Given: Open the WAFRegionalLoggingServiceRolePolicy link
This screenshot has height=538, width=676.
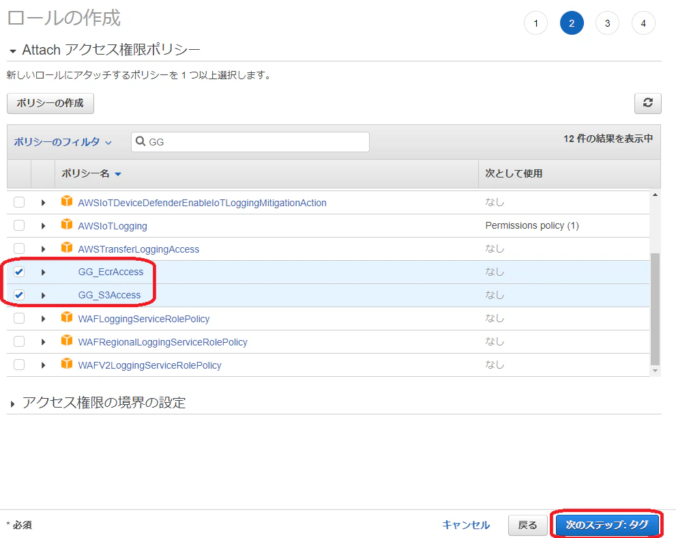Looking at the screenshot, I should click(163, 342).
